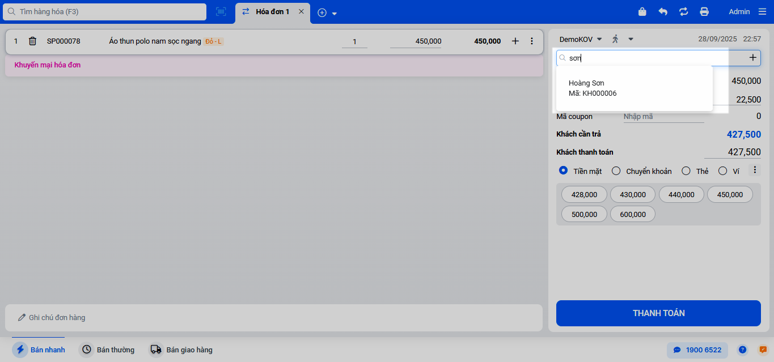Click the Tìm hàng hóa (F3) search box

click(104, 11)
